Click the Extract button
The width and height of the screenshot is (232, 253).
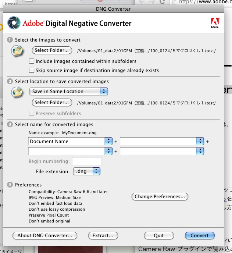[103, 236]
